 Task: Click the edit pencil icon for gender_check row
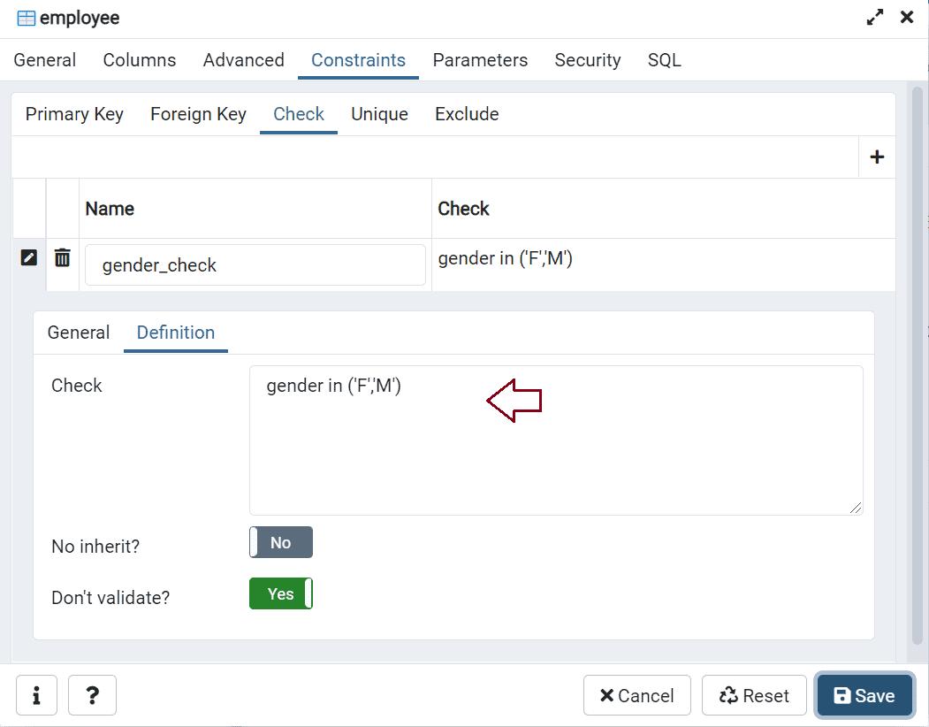coord(29,257)
